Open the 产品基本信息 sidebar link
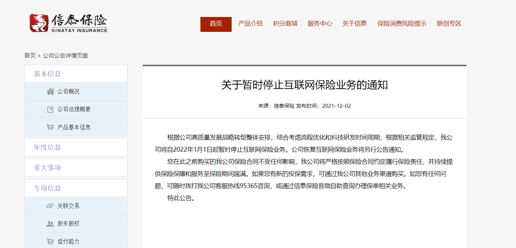This screenshot has height=248, width=516. click(74, 127)
